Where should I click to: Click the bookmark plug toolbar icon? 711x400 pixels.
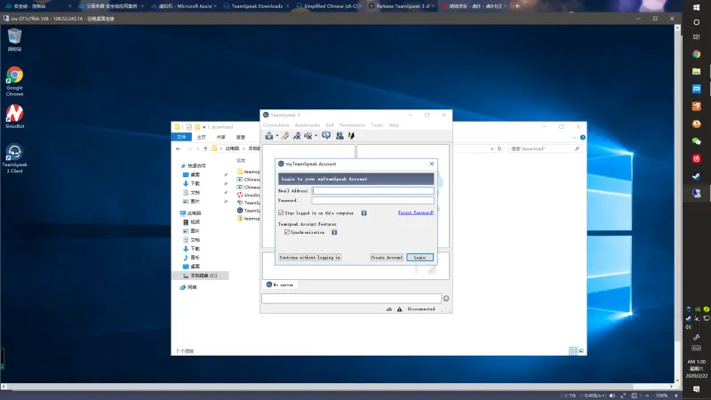click(285, 136)
